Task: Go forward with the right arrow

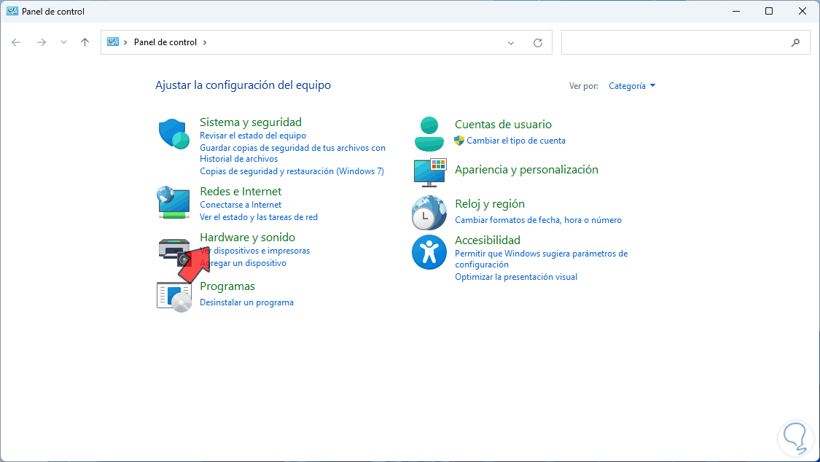Action: click(42, 42)
